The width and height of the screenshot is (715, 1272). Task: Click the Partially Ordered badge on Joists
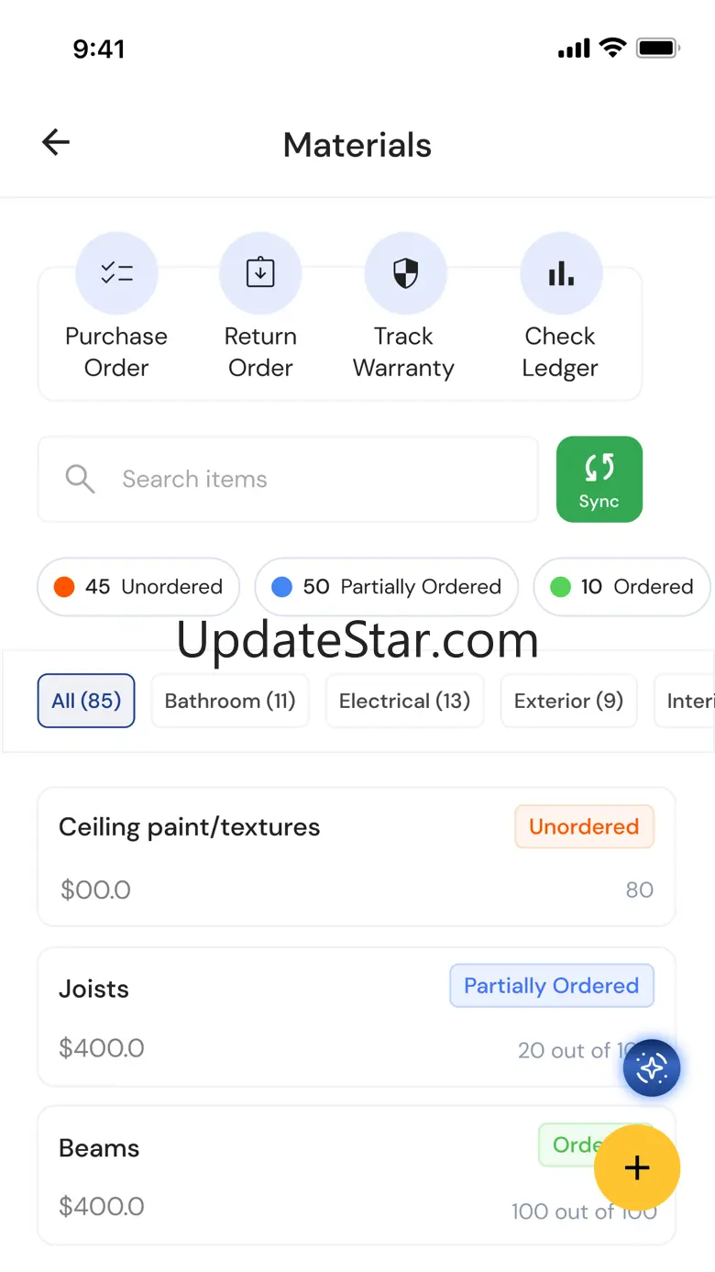point(551,986)
